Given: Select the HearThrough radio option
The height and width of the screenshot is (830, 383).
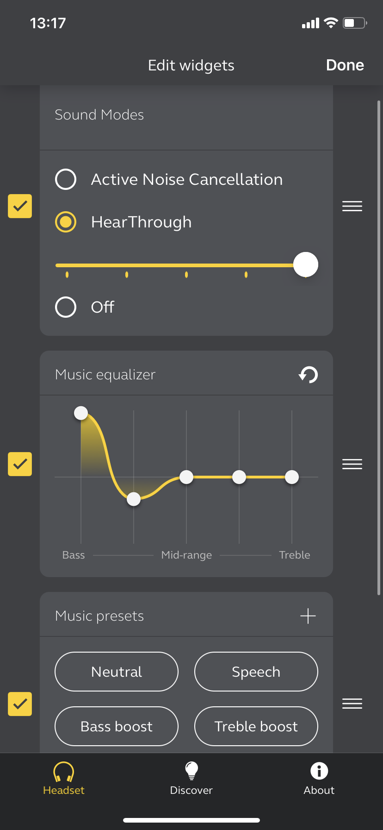Looking at the screenshot, I should (x=66, y=222).
